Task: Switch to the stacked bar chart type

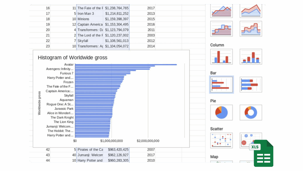Action: [x=251, y=85]
